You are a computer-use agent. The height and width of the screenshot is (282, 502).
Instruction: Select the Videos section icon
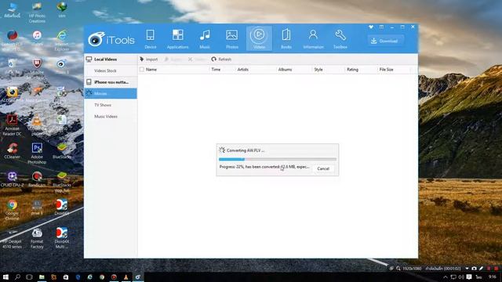tap(259, 38)
